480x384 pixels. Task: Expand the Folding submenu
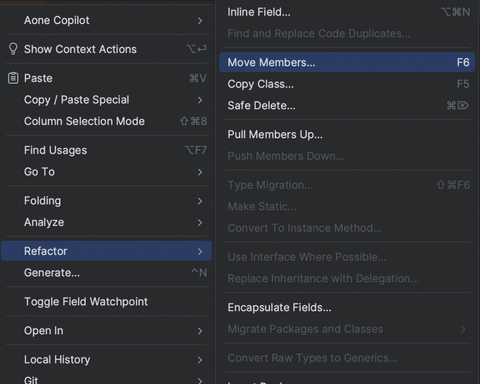106,201
